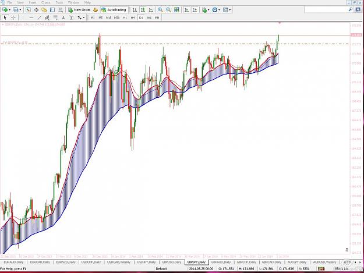Click the search magnifier icon
The image size is (364, 273).
[351, 9]
